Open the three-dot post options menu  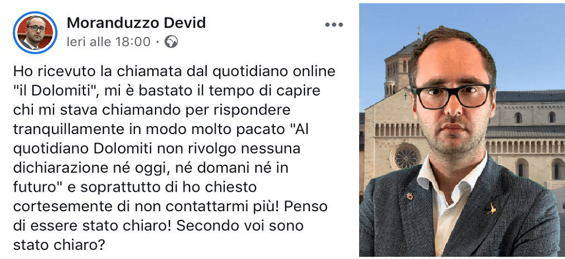coord(334,25)
